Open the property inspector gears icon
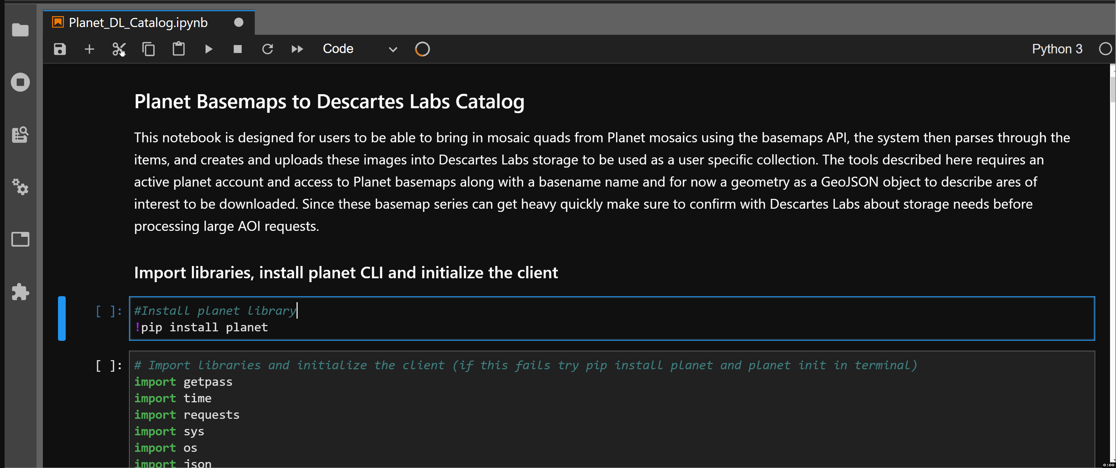 (x=20, y=187)
